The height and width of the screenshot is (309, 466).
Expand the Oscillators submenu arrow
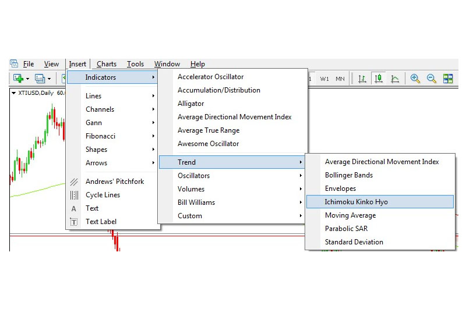301,175
